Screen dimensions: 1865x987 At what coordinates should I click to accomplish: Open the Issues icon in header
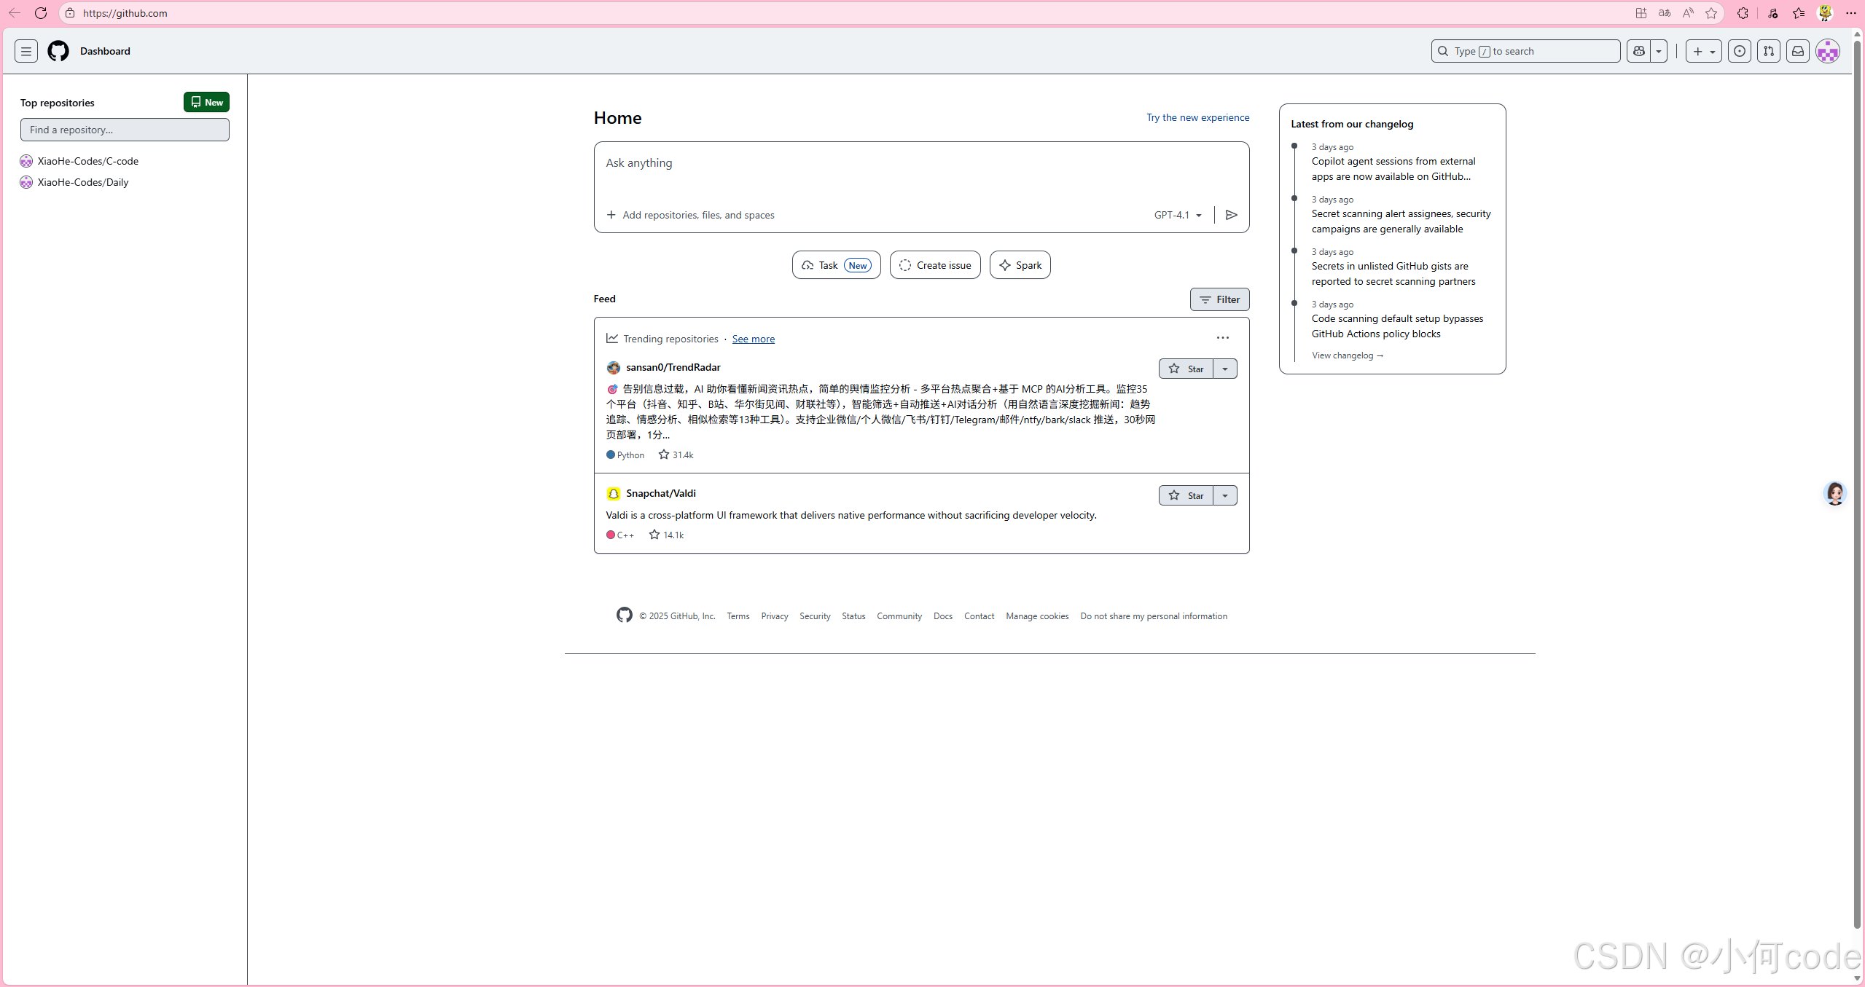1740,51
